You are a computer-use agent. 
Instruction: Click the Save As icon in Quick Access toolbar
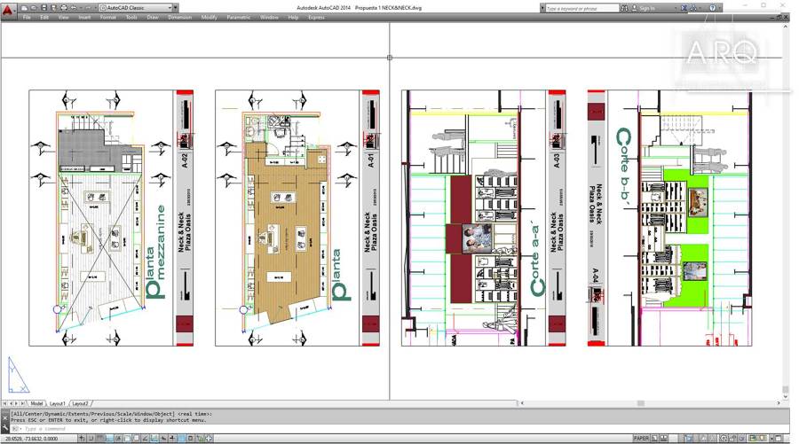(54, 8)
